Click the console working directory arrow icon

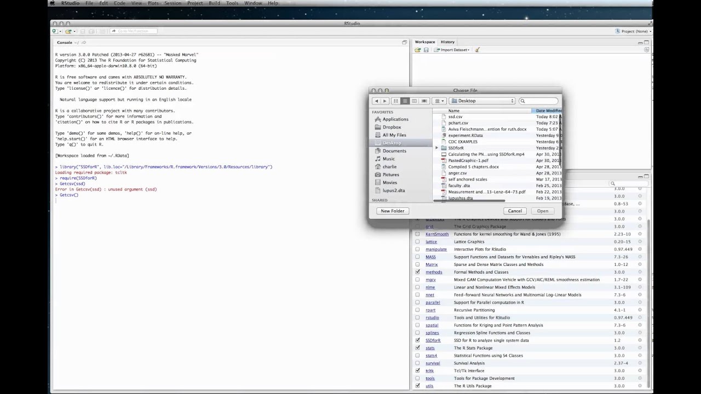coord(83,43)
